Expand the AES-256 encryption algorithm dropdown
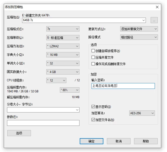This screenshot has height=152, width=167. [x=142, y=113]
